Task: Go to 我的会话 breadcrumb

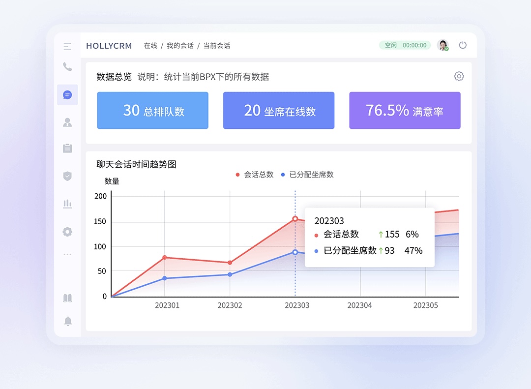Action: [x=180, y=46]
